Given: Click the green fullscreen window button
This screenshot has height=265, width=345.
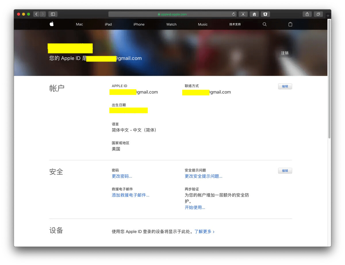Looking at the screenshot, I should 28,14.
